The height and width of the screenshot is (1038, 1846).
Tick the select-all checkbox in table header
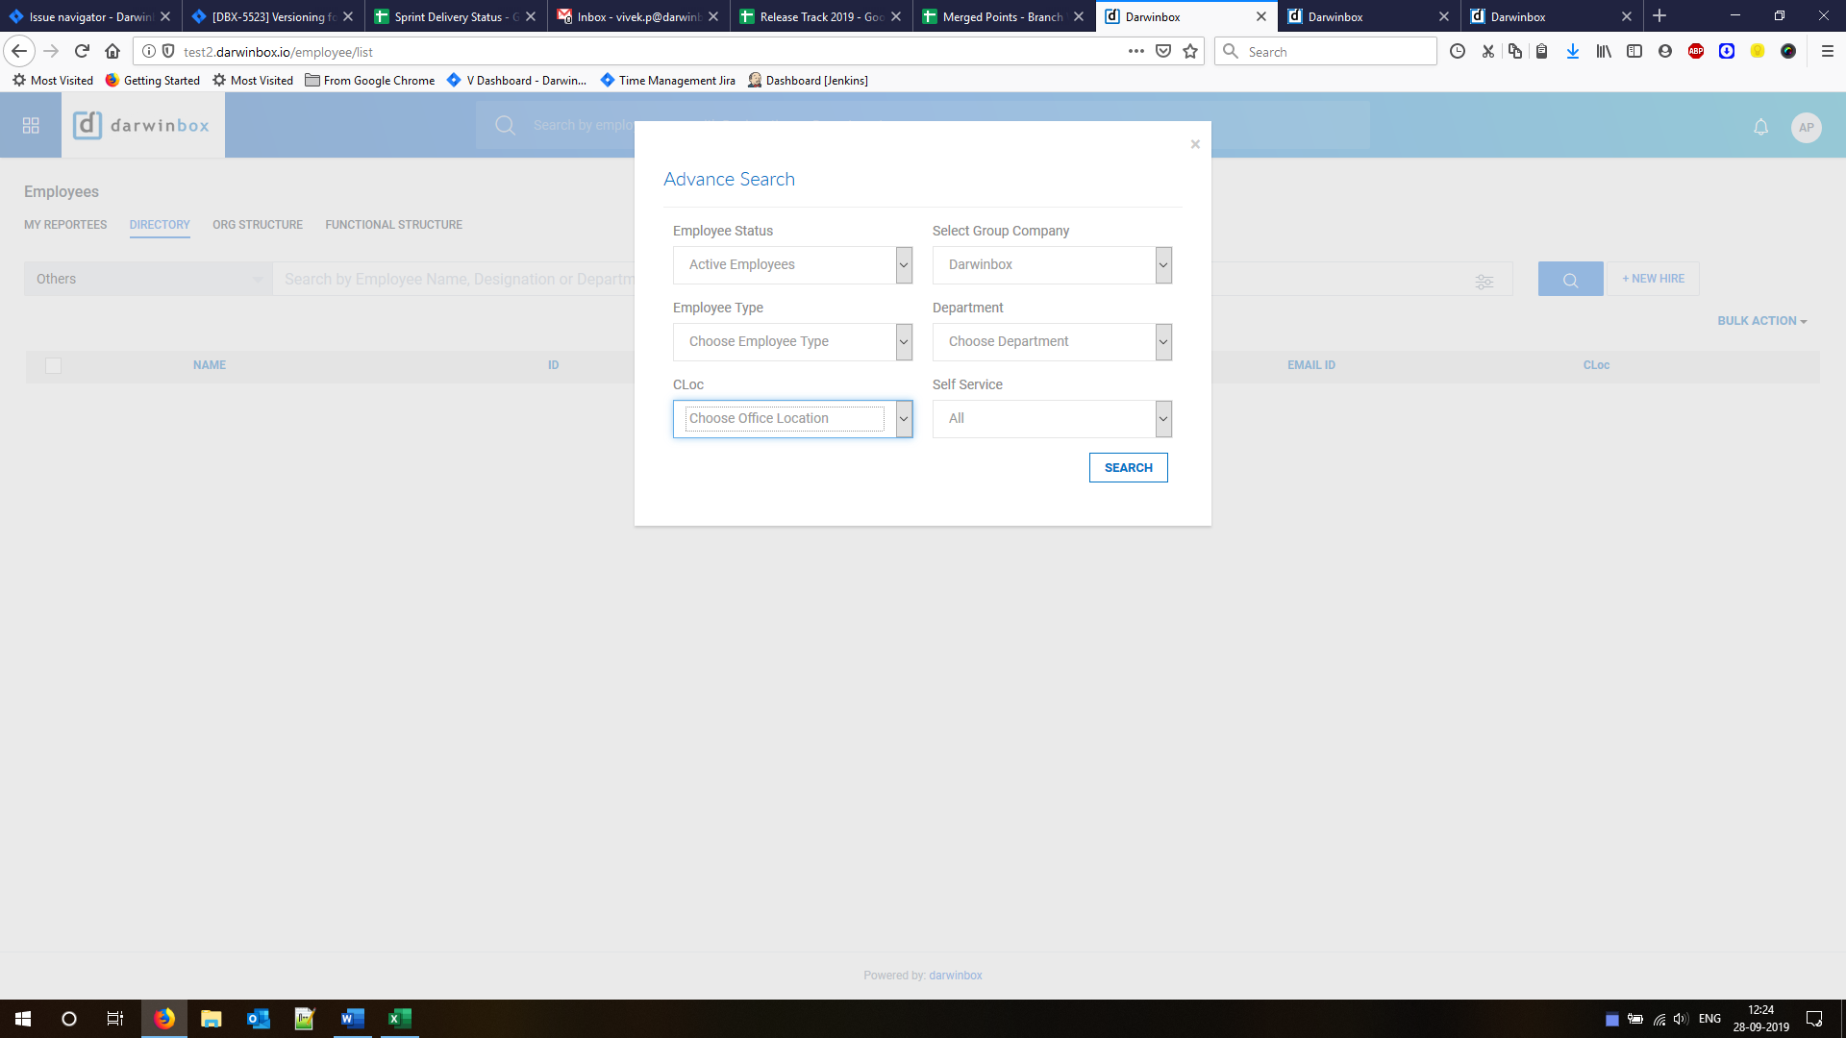53,365
